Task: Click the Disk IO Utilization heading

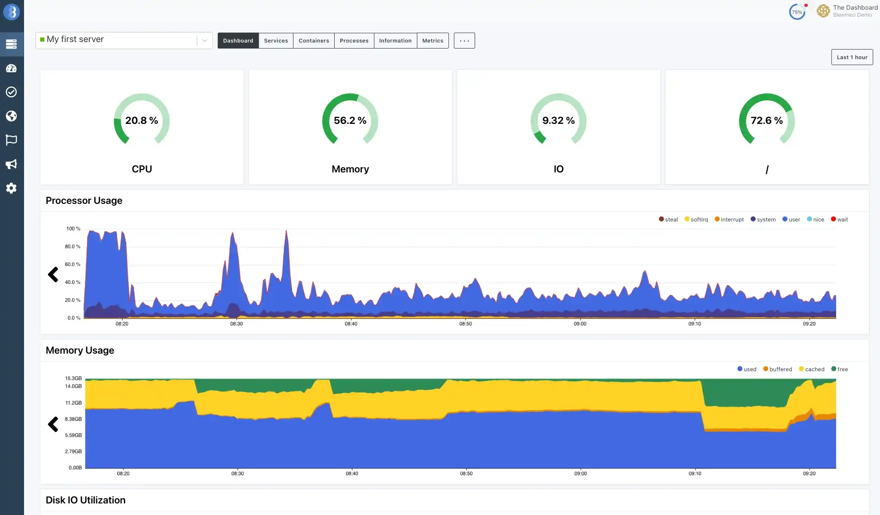Action: coord(86,500)
